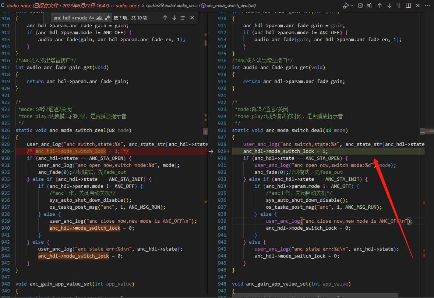Open diff editor settings gear

[x=360, y=6]
